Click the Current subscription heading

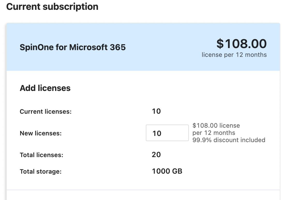(x=52, y=7)
